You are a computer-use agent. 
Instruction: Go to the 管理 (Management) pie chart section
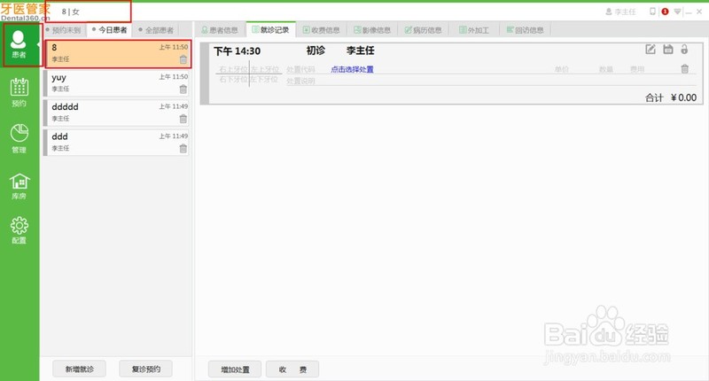pyautogui.click(x=19, y=138)
